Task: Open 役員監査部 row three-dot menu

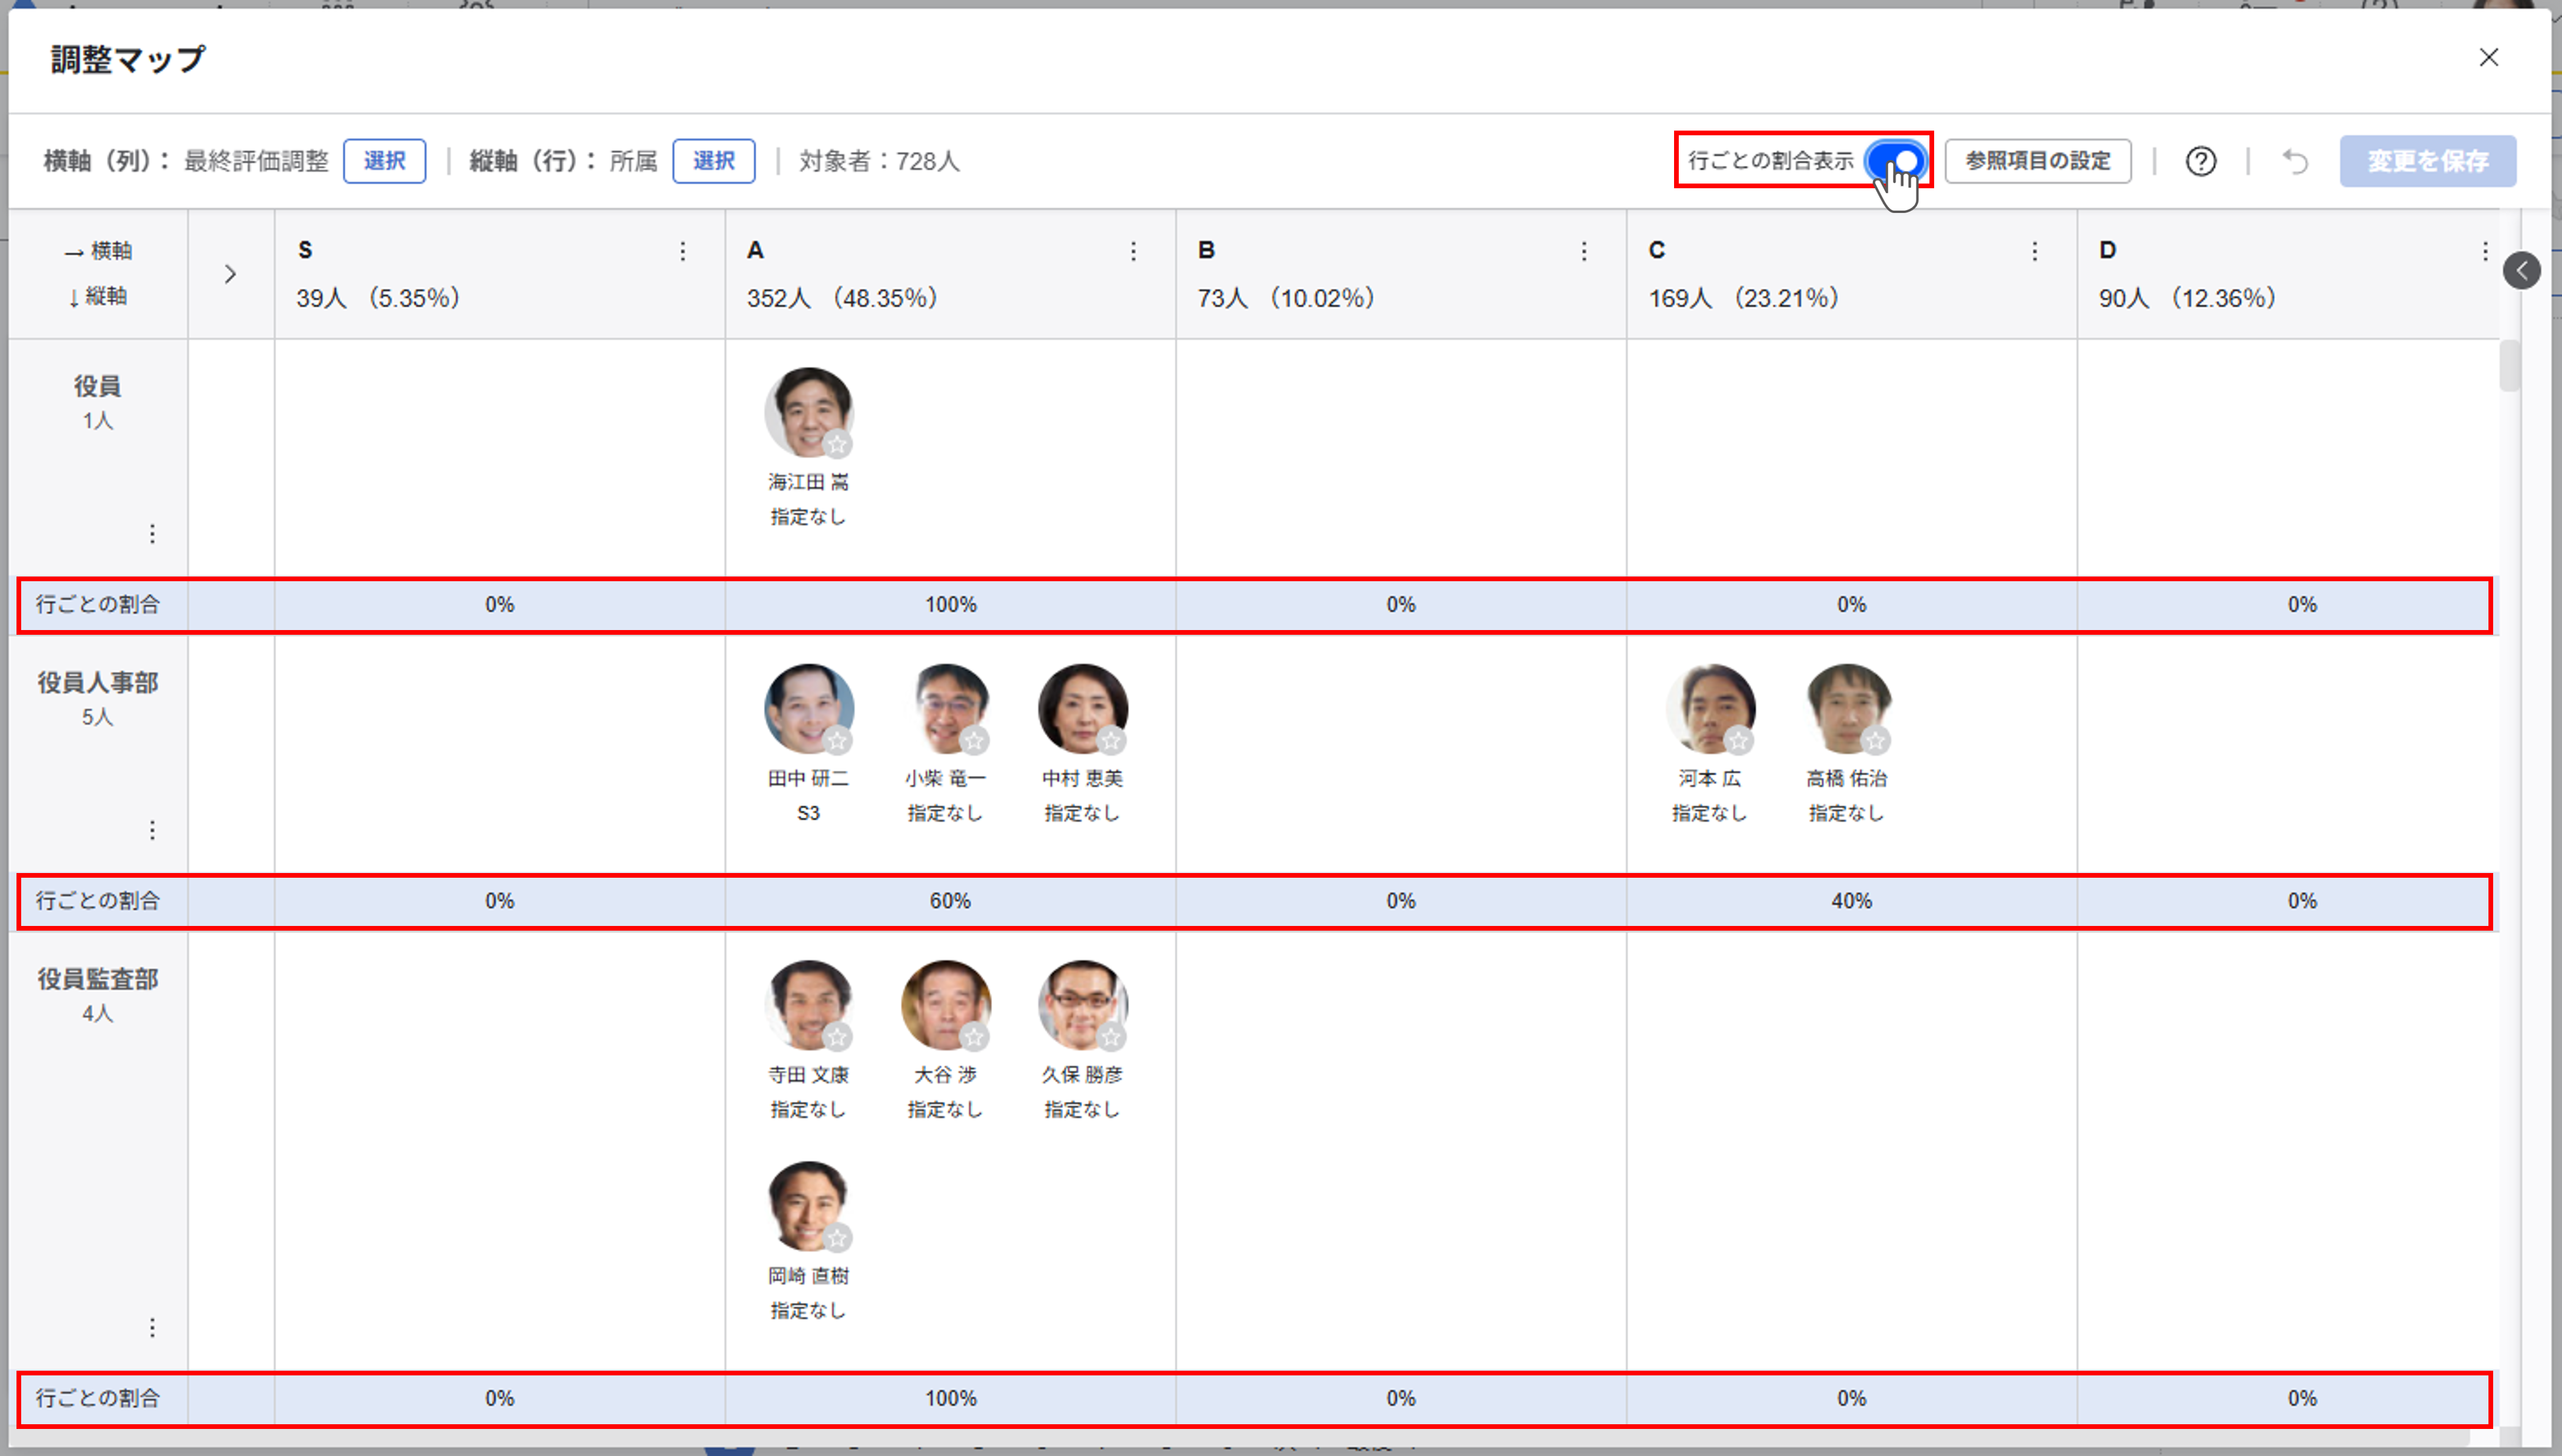Action: 152,1327
